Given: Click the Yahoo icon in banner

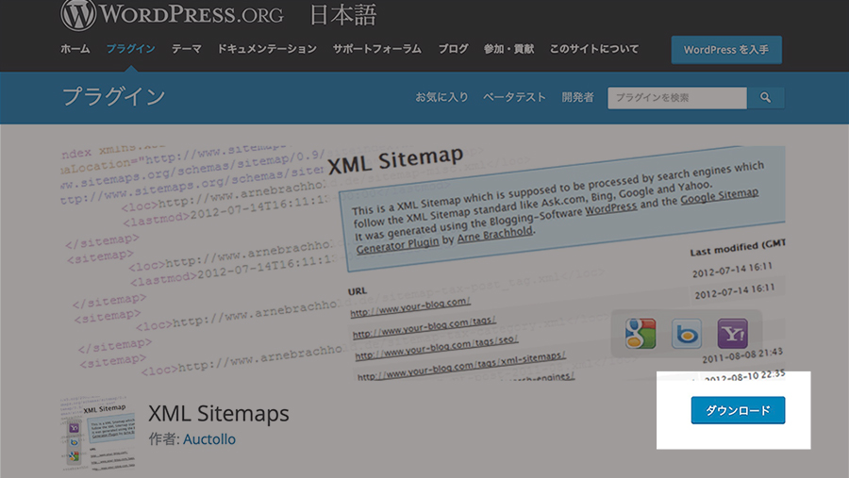Looking at the screenshot, I should [733, 333].
